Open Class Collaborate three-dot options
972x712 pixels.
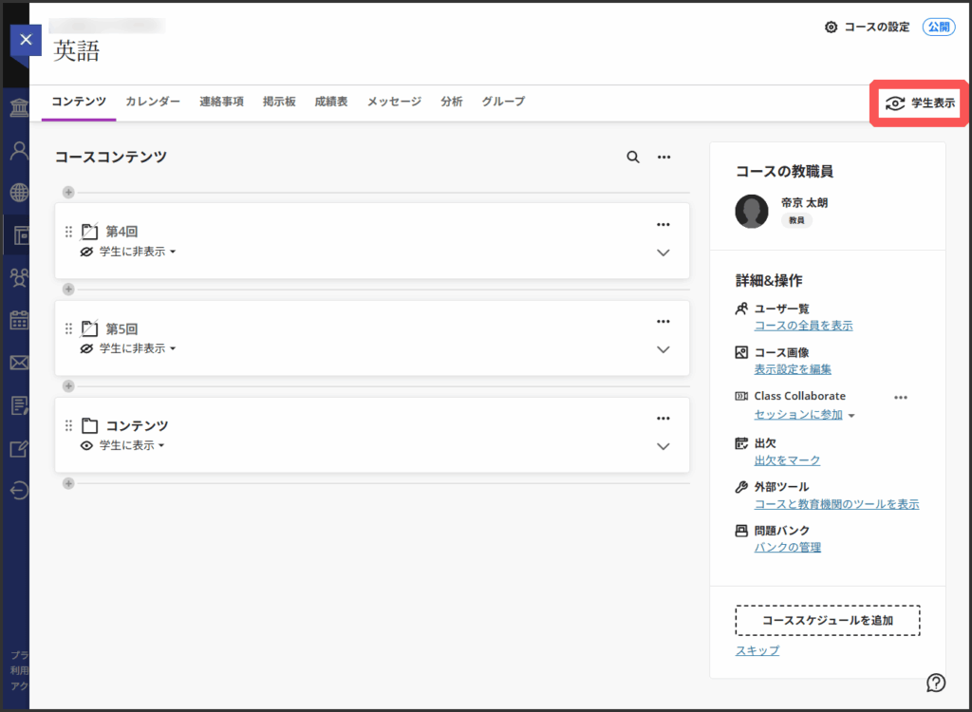coord(901,397)
